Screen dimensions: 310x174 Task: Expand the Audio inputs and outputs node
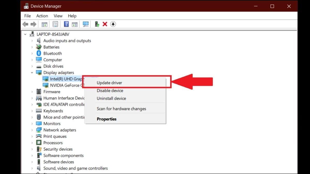tap(32, 41)
